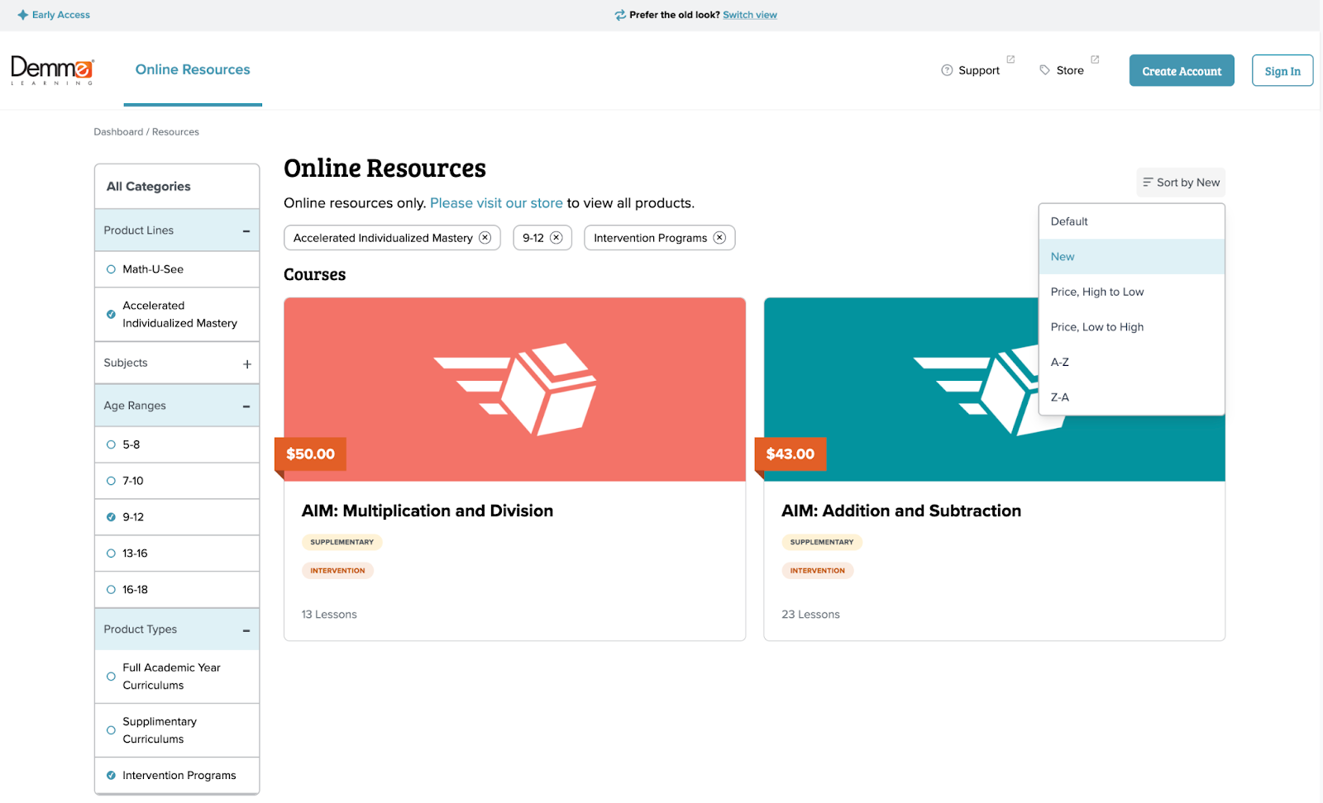Click the Demme Learning logo
The height and width of the screenshot is (803, 1323).
pos(52,71)
